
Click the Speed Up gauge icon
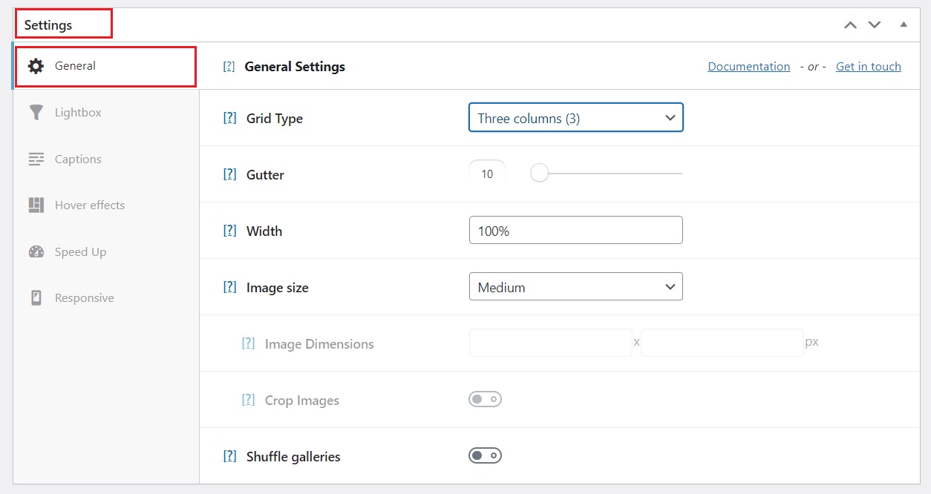point(36,252)
